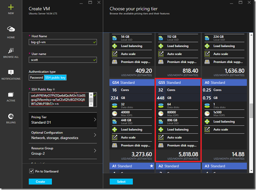
Task: Click the pricing tier vertical scrollbar thumb
Action: pos(251,110)
